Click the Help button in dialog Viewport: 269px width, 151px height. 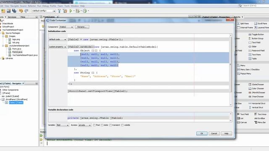pyautogui.click(x=227, y=133)
